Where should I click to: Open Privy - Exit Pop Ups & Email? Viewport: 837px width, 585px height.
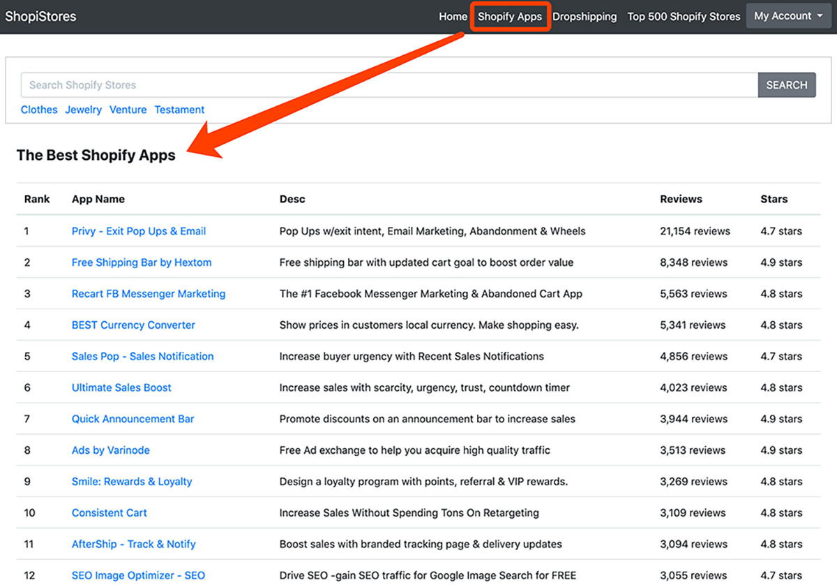139,231
